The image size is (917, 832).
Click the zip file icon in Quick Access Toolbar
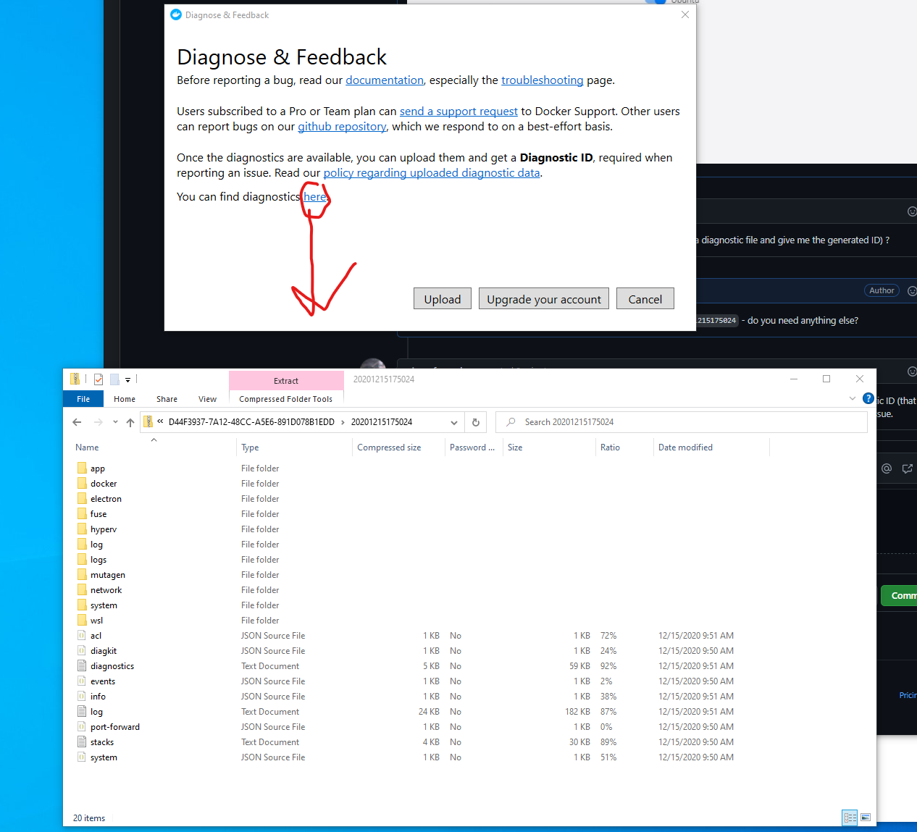coord(75,379)
